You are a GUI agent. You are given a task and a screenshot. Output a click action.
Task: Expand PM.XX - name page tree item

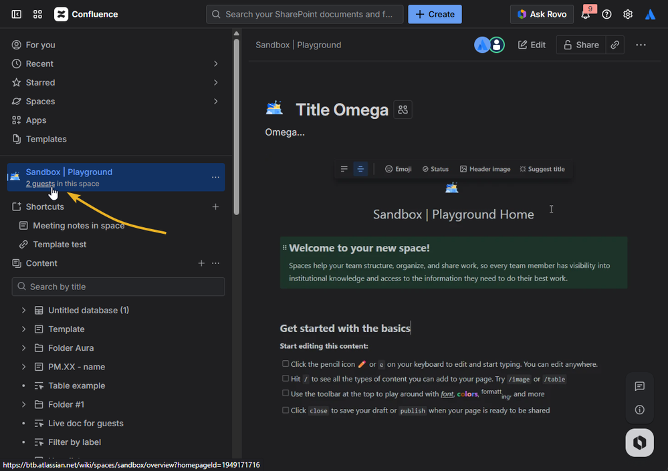pyautogui.click(x=23, y=367)
